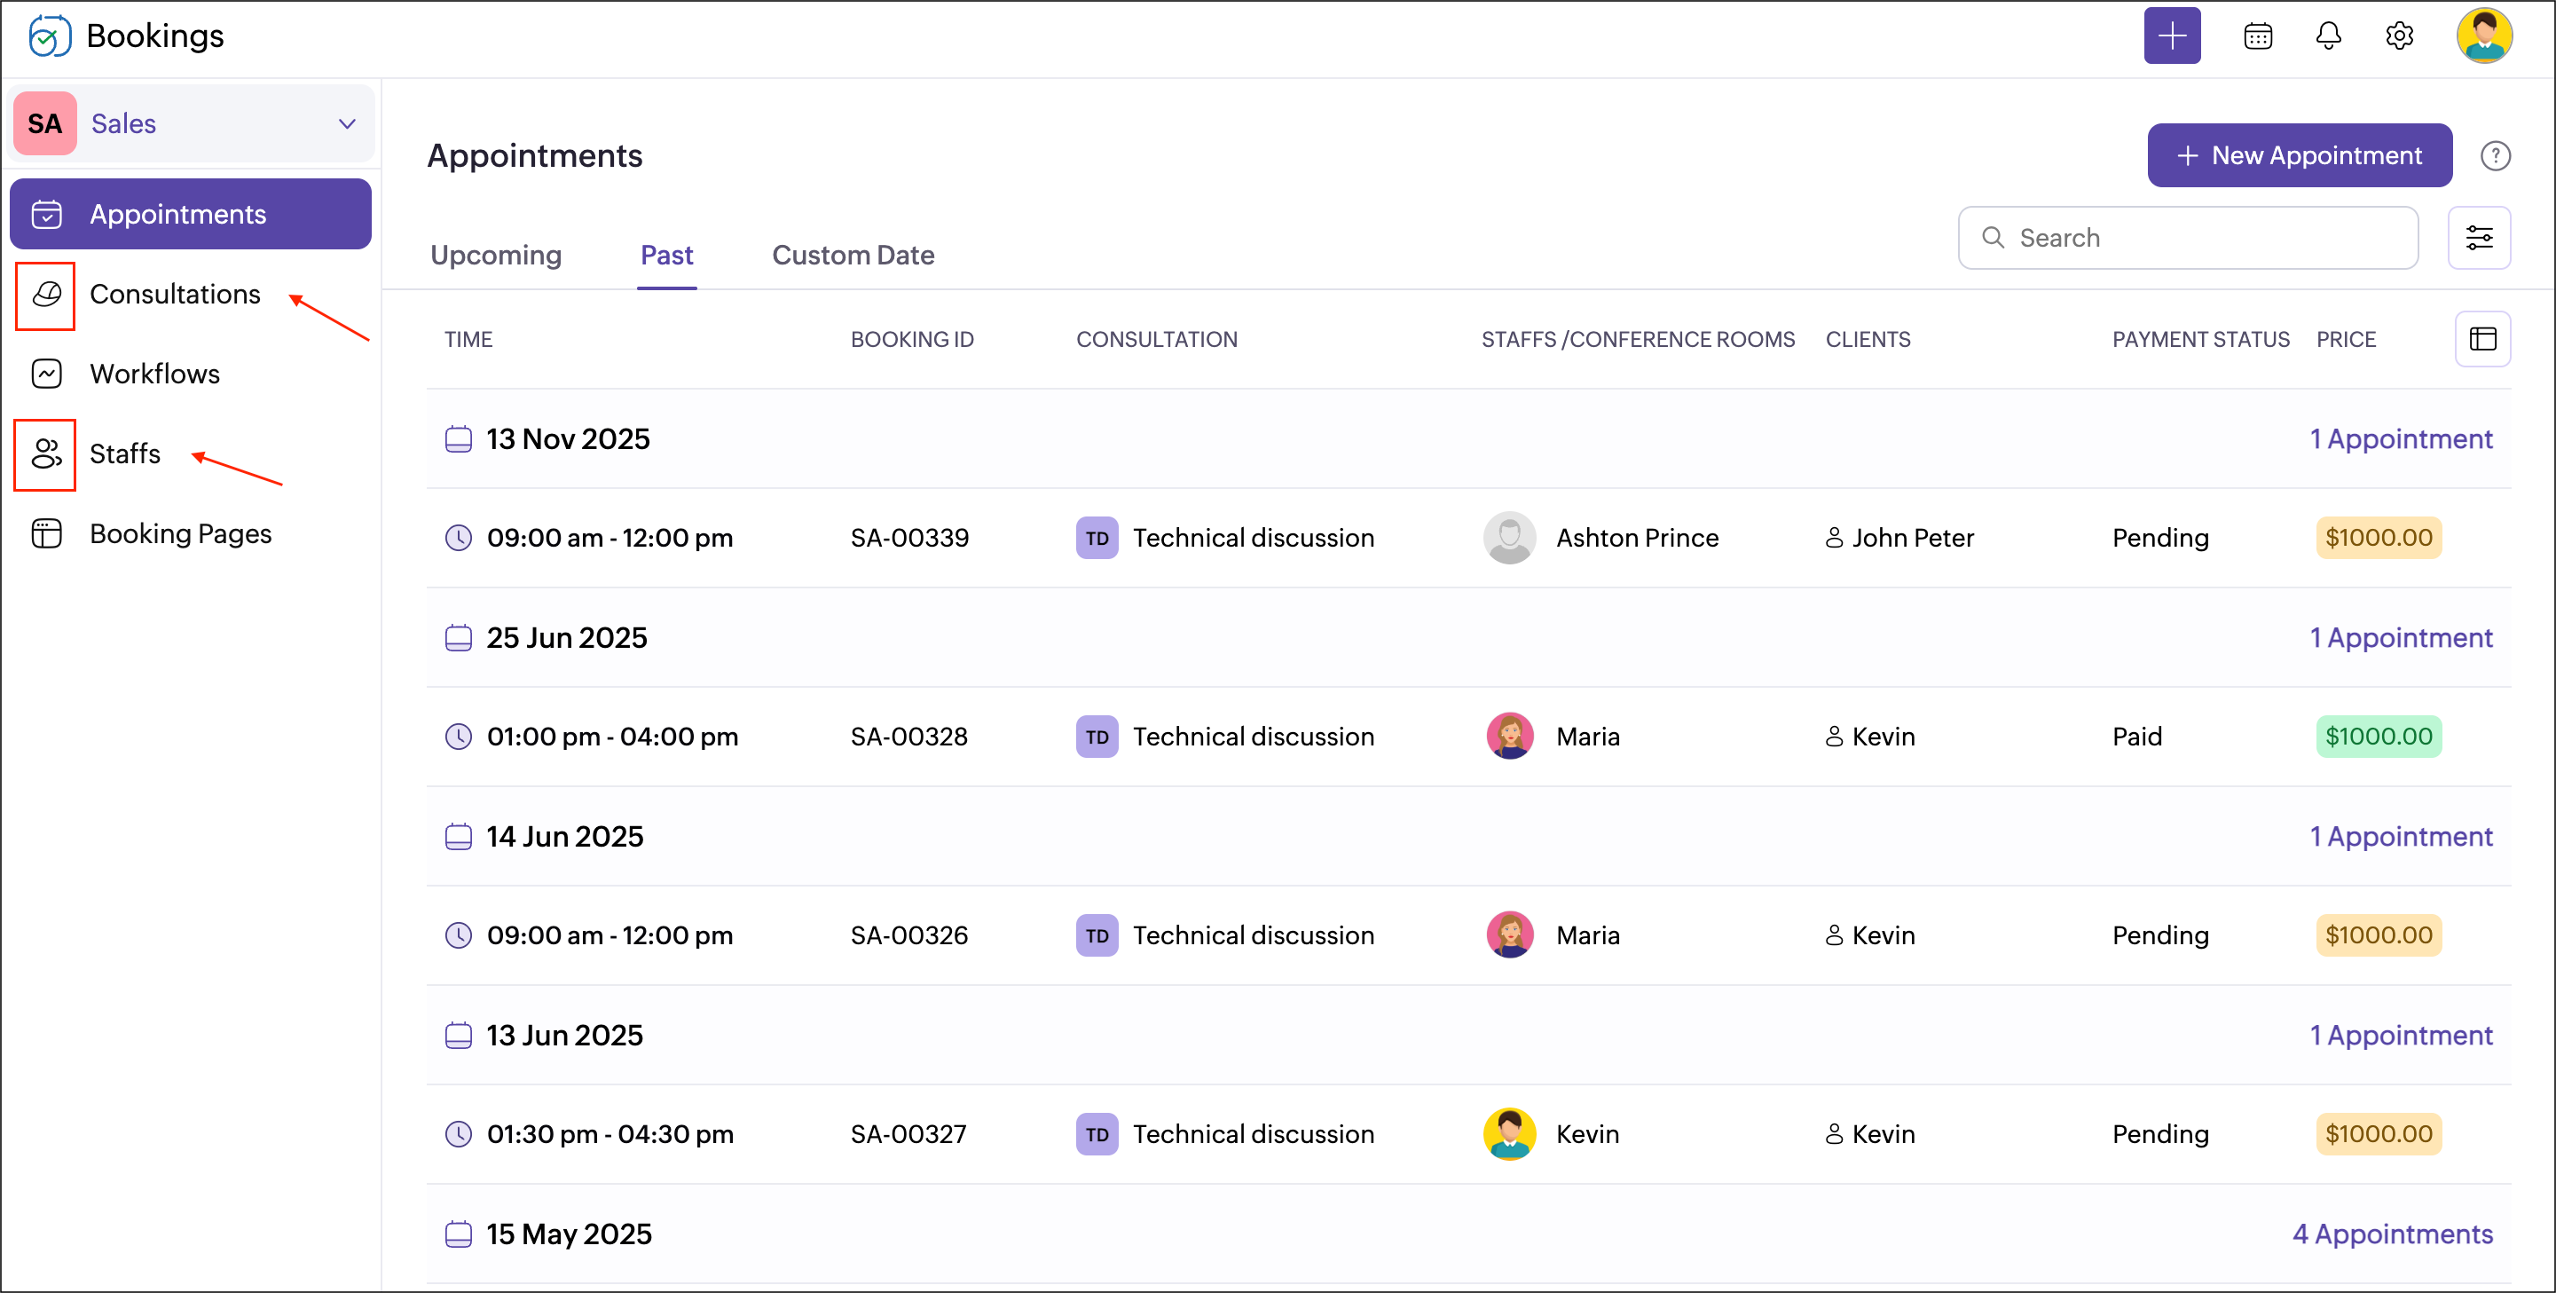Image resolution: width=2556 pixels, height=1293 pixels.
Task: Open the settings gear icon
Action: click(x=2398, y=36)
